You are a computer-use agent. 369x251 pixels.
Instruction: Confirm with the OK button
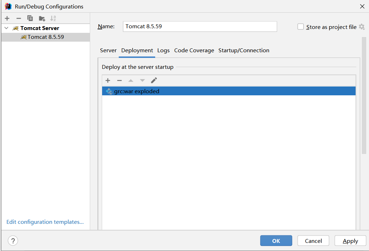pos(276,241)
